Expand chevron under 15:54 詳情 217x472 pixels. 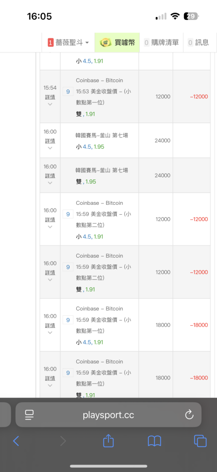(50, 104)
